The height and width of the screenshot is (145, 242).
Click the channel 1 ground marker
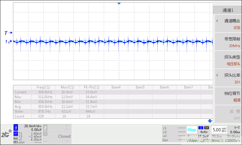(8, 42)
